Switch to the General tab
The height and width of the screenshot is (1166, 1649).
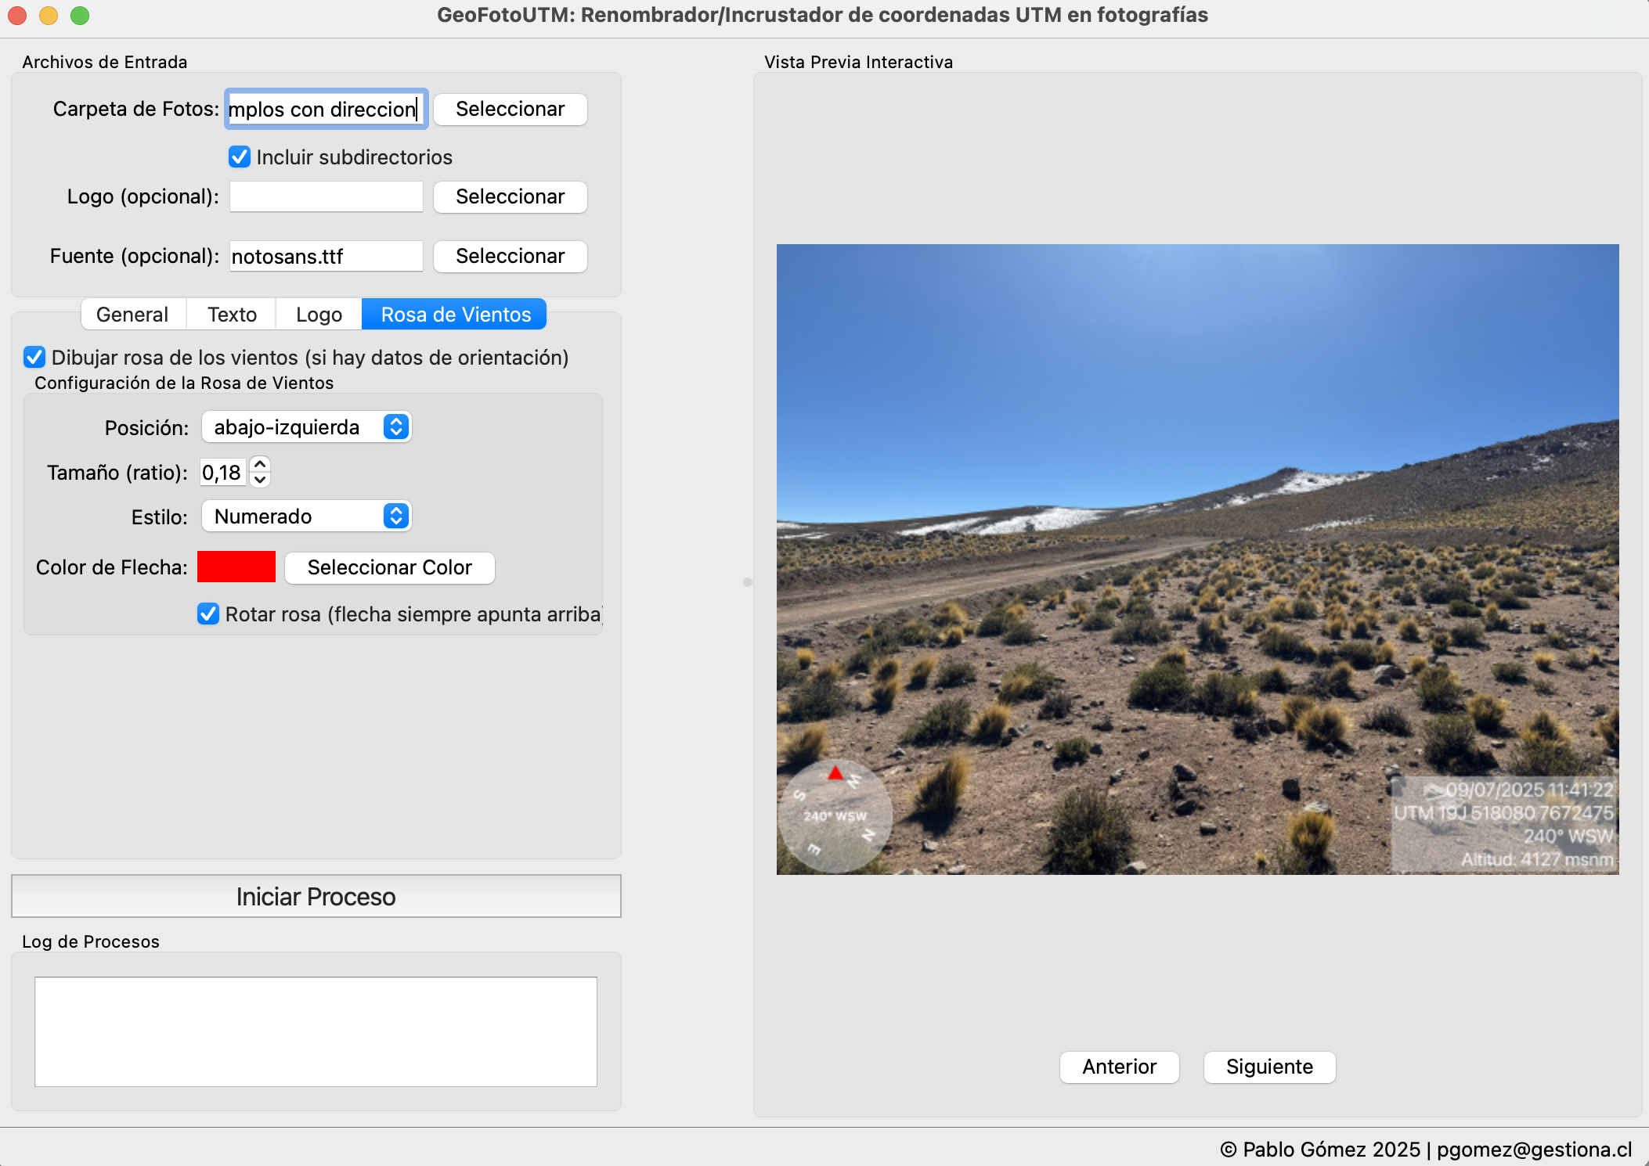coord(132,315)
